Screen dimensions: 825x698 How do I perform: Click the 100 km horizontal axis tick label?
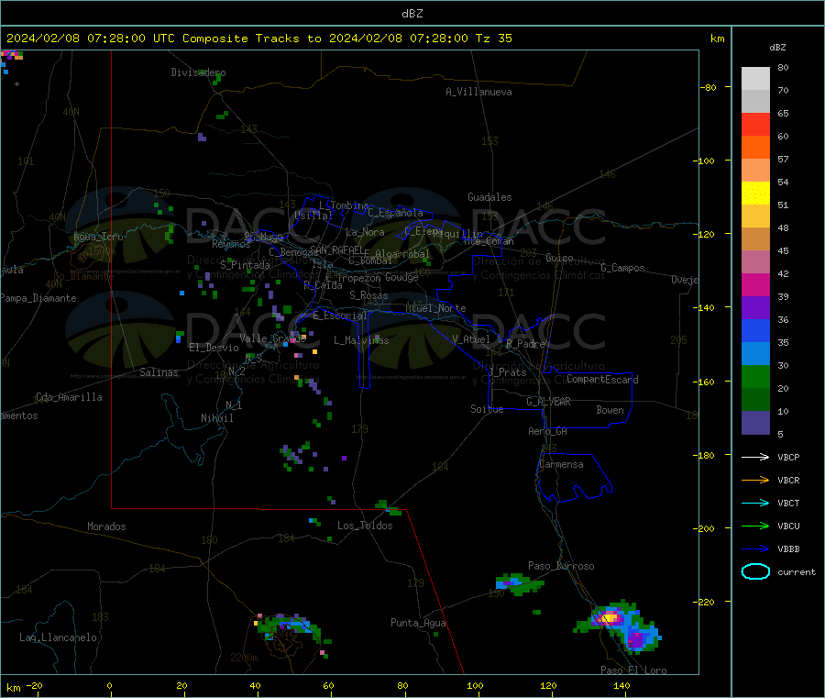[x=475, y=686]
